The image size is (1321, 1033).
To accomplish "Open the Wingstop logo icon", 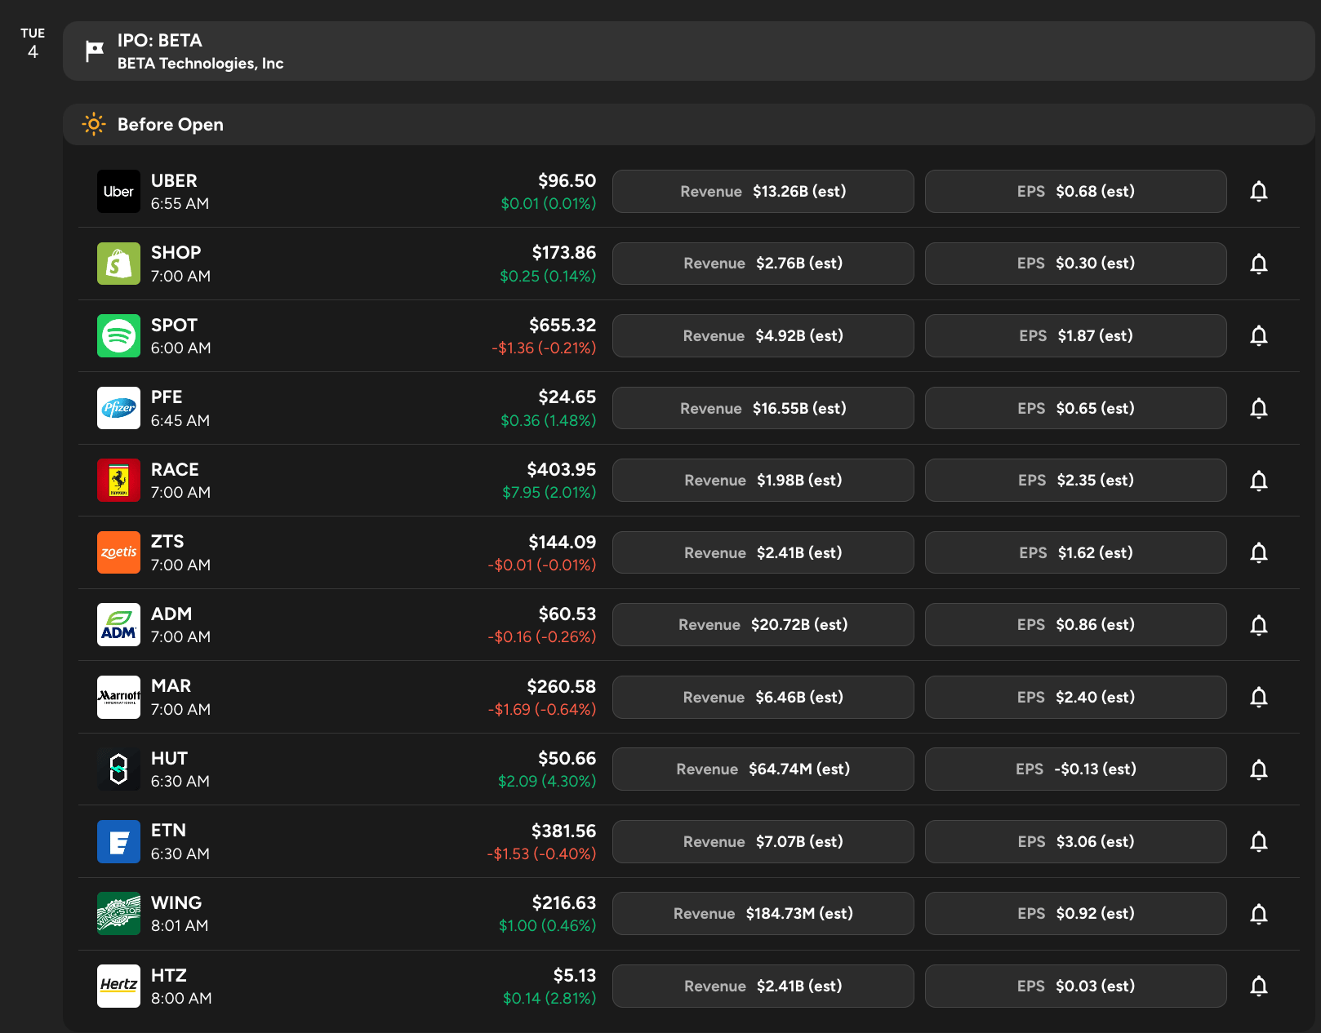I will click(x=118, y=914).
